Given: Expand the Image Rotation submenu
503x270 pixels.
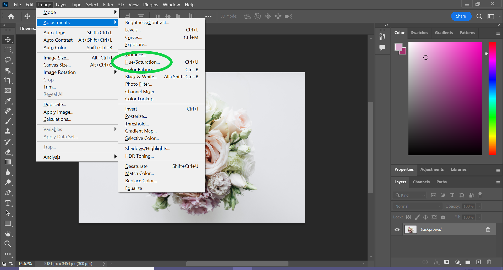Looking at the screenshot, I should pos(77,72).
